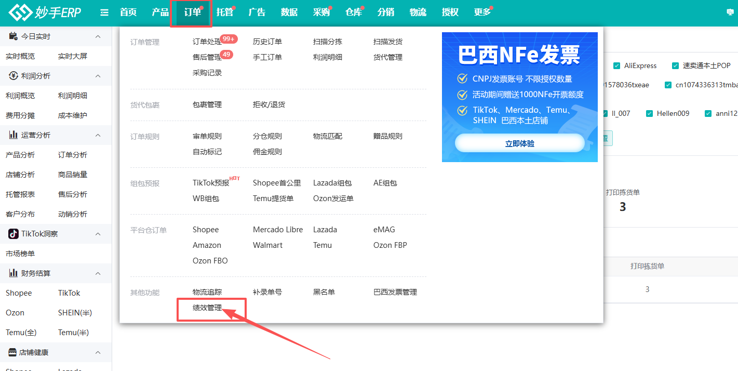738x371 pixels.
Task: Select 售后管理 in order menu
Action: tap(207, 57)
